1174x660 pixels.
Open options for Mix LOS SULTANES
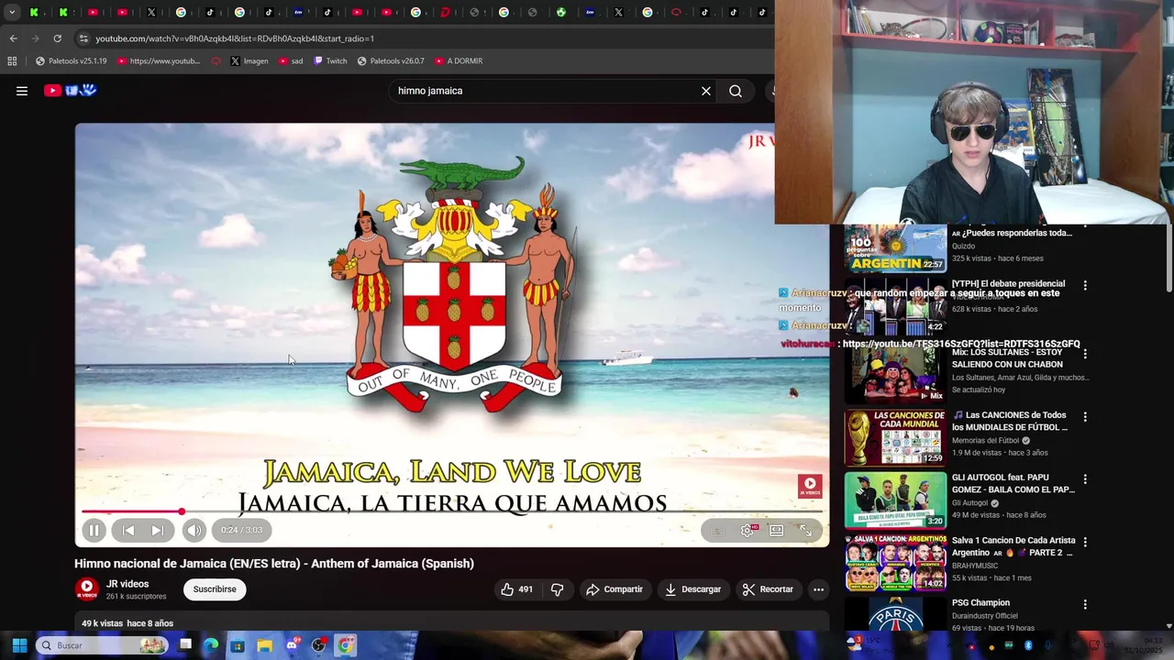coord(1085,354)
